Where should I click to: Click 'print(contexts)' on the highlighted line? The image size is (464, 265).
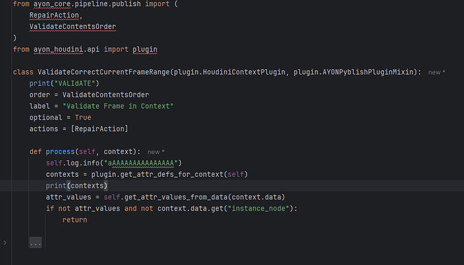pyautogui.click(x=77, y=186)
